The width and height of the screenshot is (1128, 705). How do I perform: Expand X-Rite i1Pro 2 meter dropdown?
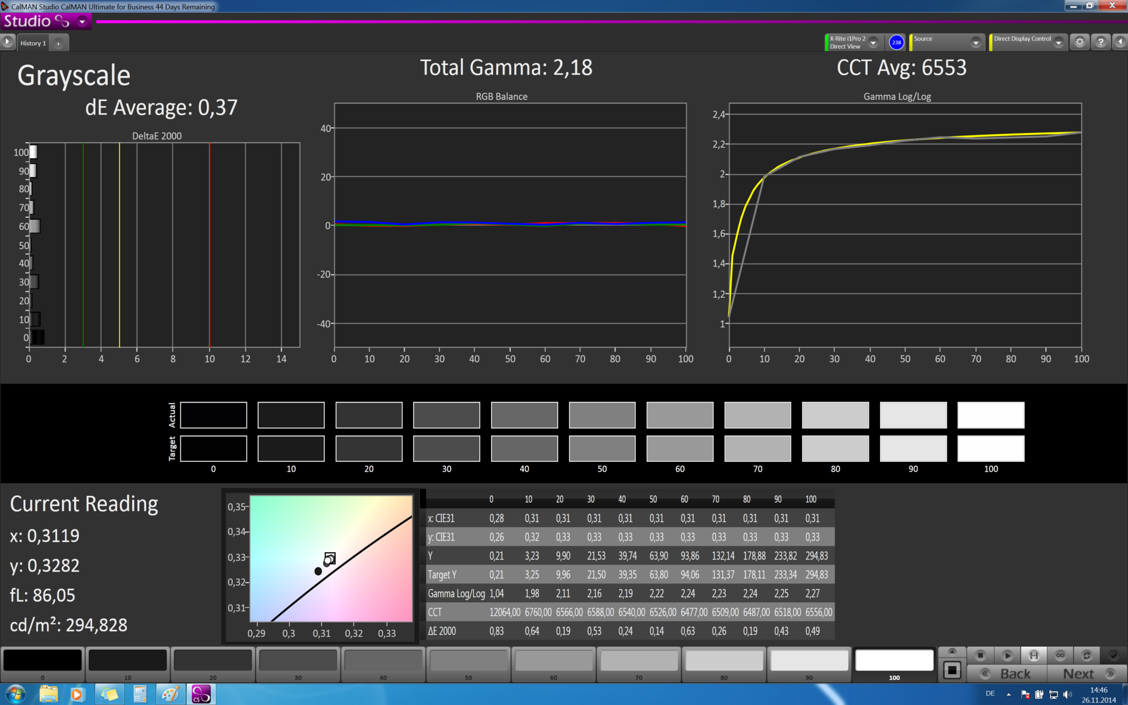[874, 42]
